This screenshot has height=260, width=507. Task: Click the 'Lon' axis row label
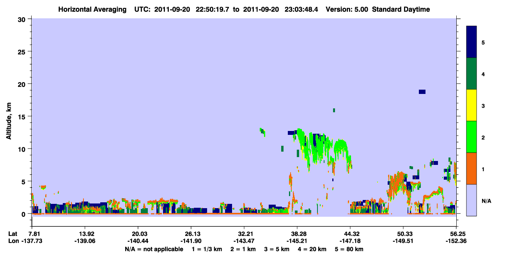(13, 241)
